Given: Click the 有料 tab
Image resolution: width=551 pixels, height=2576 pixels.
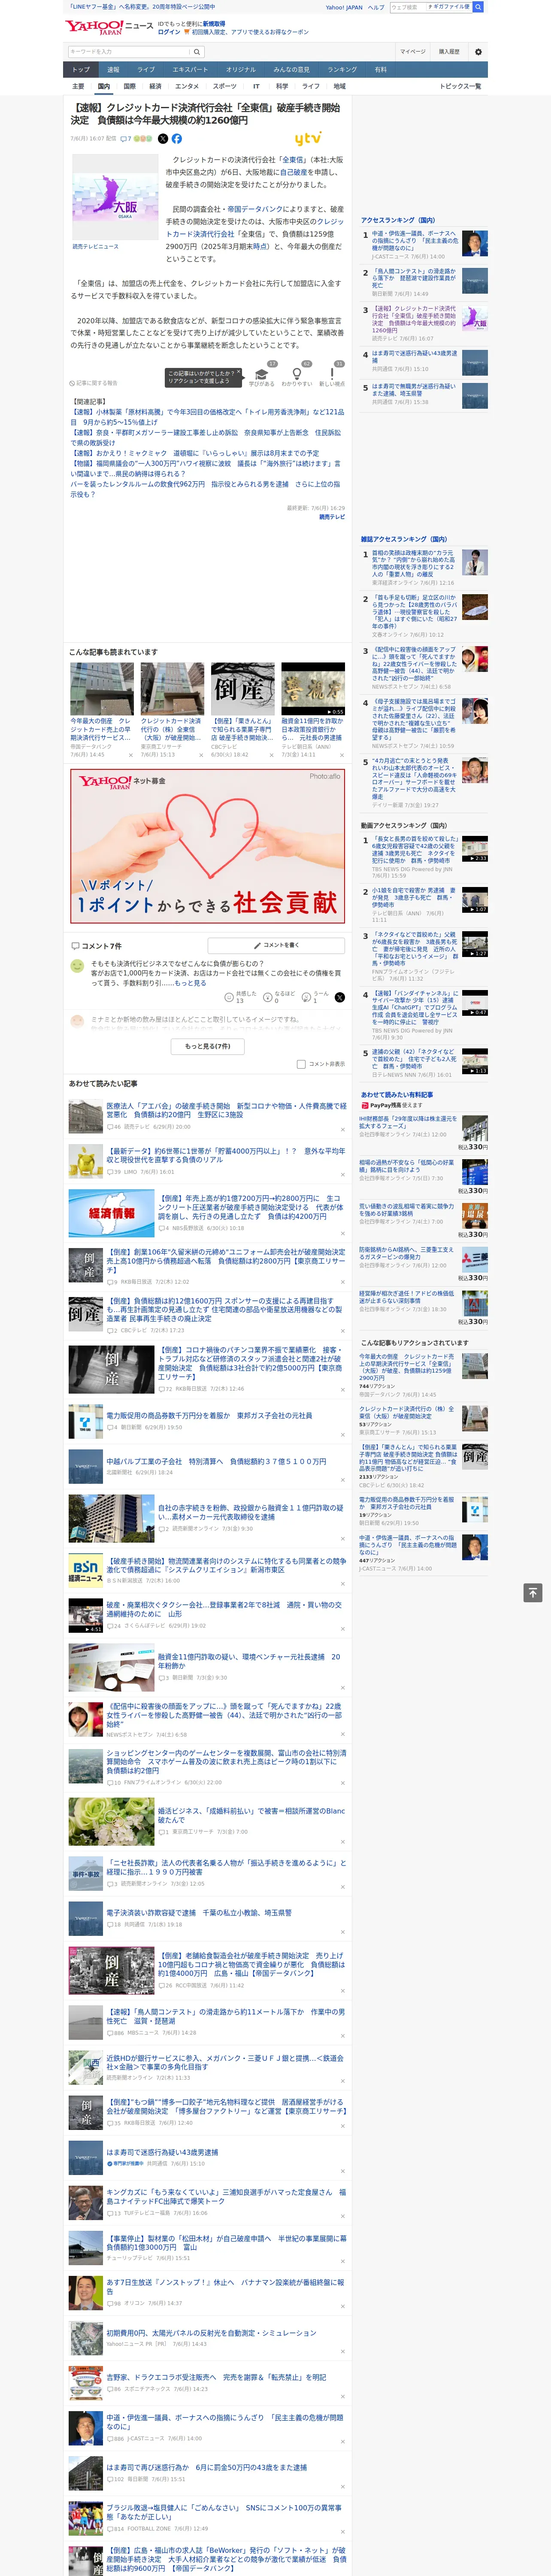Looking at the screenshot, I should [x=380, y=70].
